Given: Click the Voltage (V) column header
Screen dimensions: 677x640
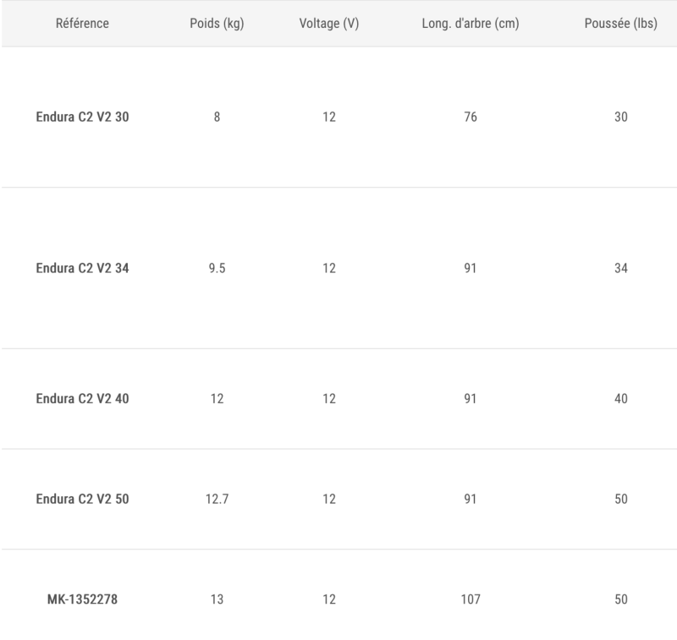Looking at the screenshot, I should tap(329, 24).
